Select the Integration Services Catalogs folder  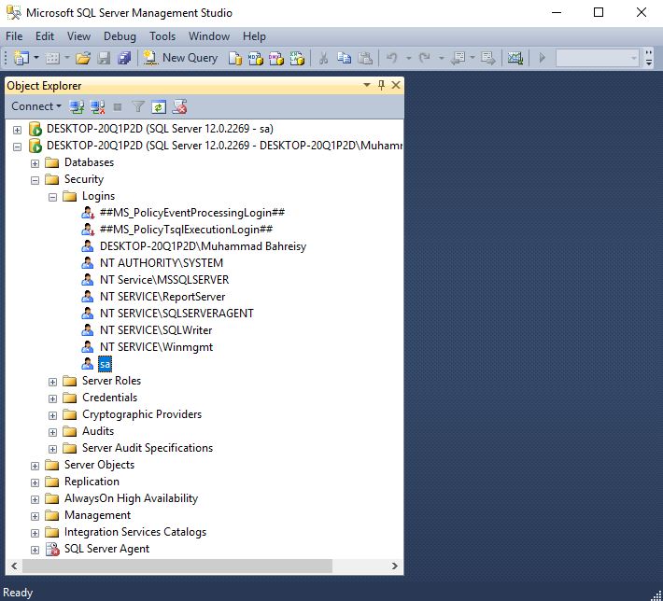(x=135, y=532)
